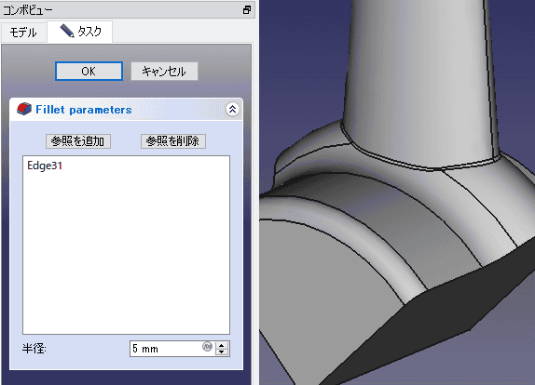Image resolution: width=535 pixels, height=385 pixels.
Task: Confirm the fillet with OK
Action: pos(89,72)
